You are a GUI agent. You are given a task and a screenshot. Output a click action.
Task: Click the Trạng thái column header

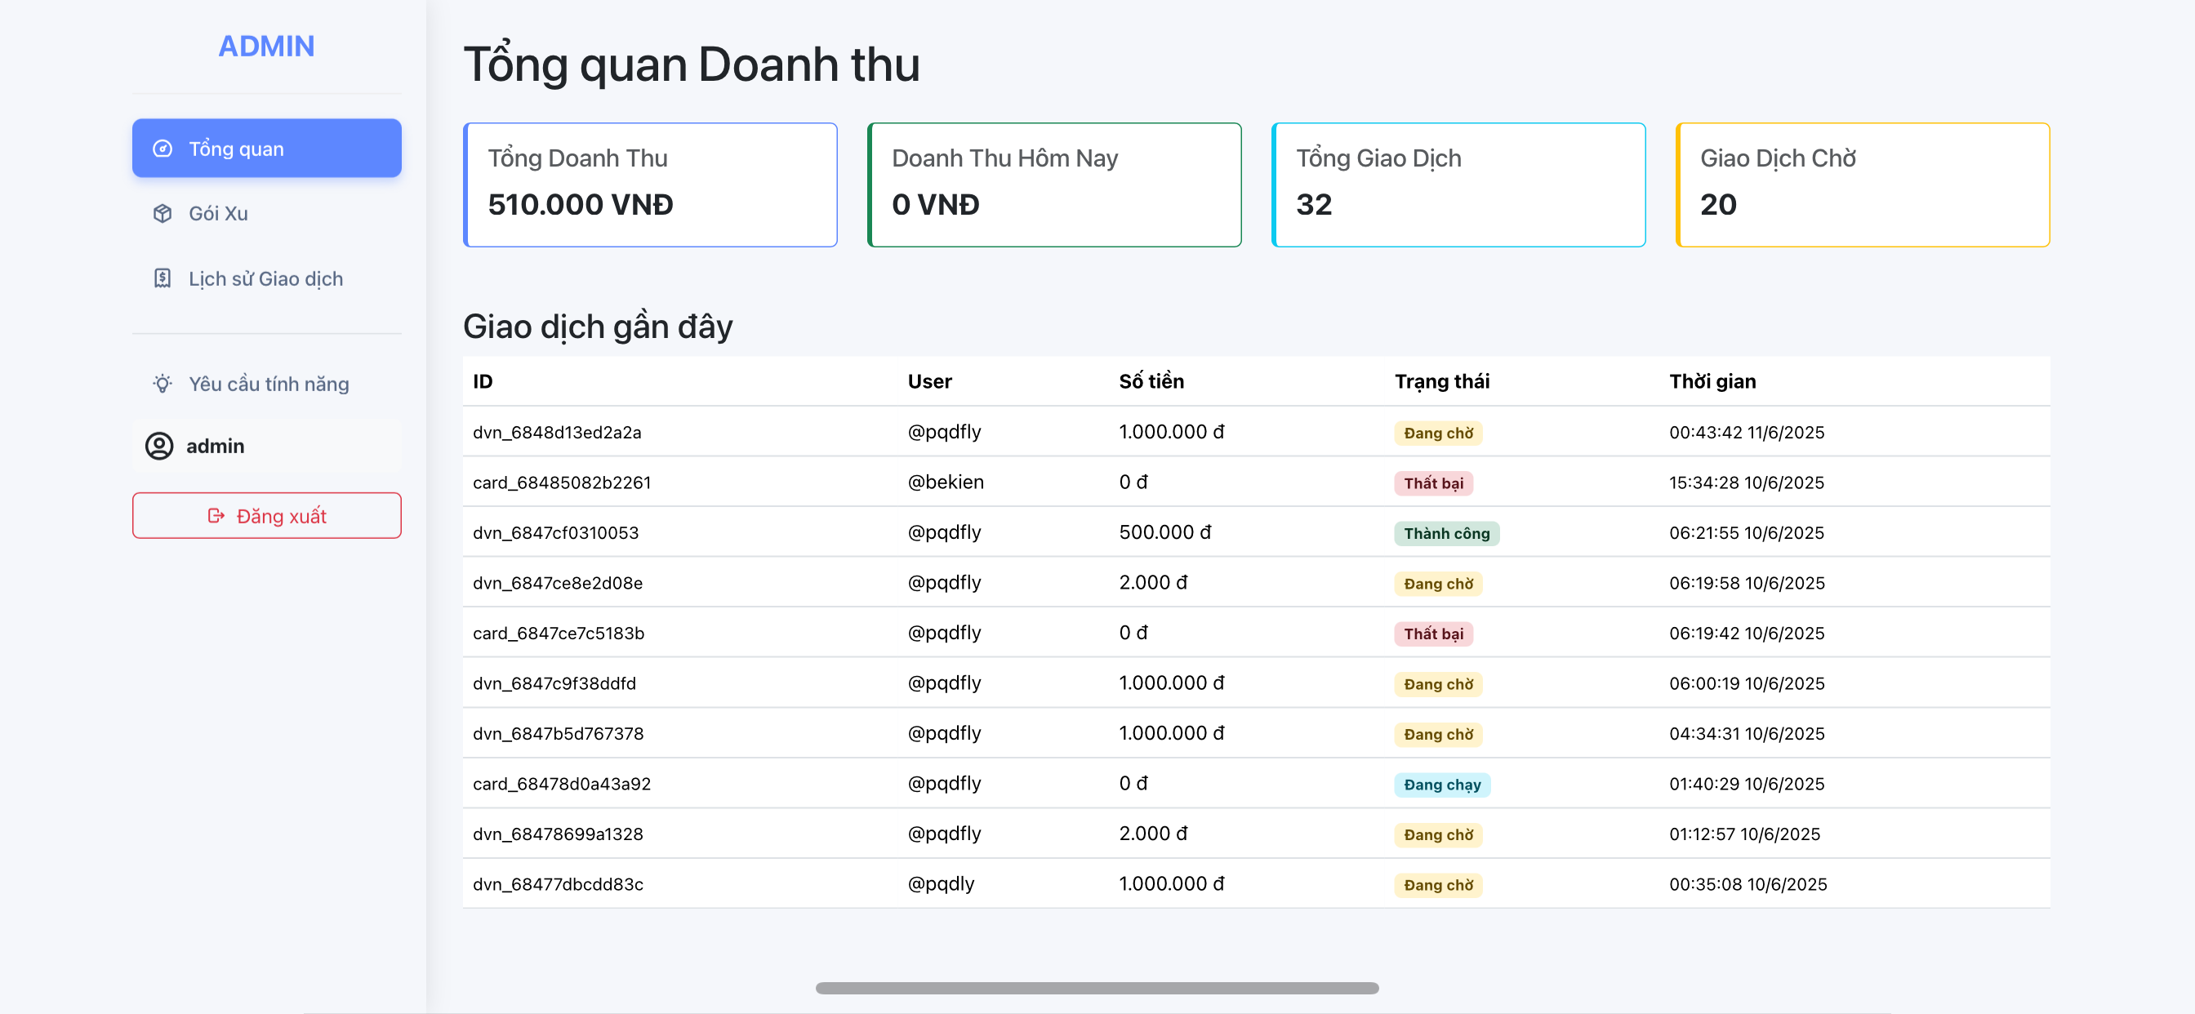coord(1442,381)
